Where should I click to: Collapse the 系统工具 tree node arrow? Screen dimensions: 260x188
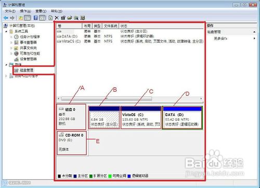pos(6,31)
